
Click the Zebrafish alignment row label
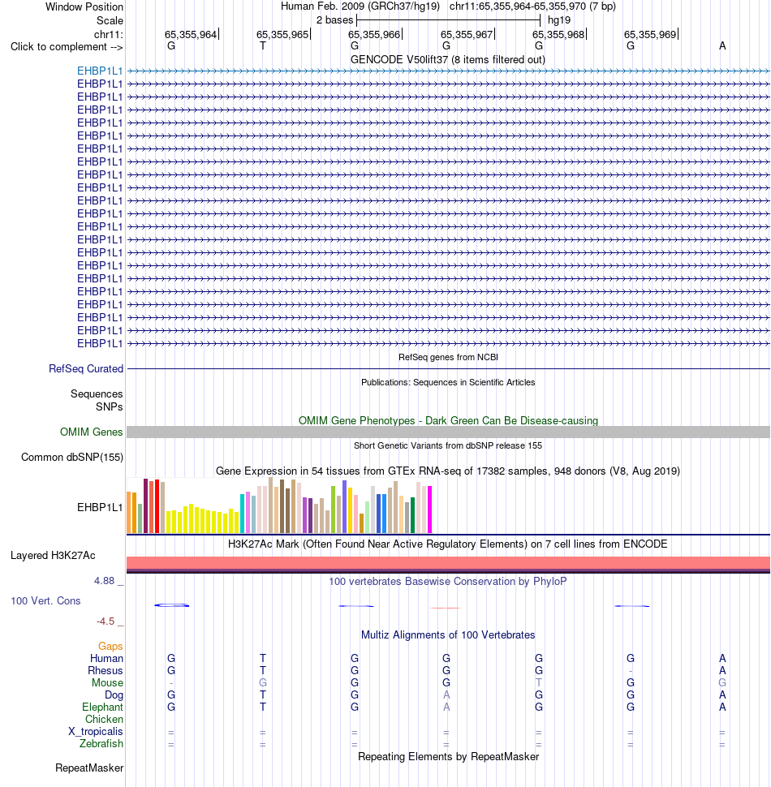point(101,743)
